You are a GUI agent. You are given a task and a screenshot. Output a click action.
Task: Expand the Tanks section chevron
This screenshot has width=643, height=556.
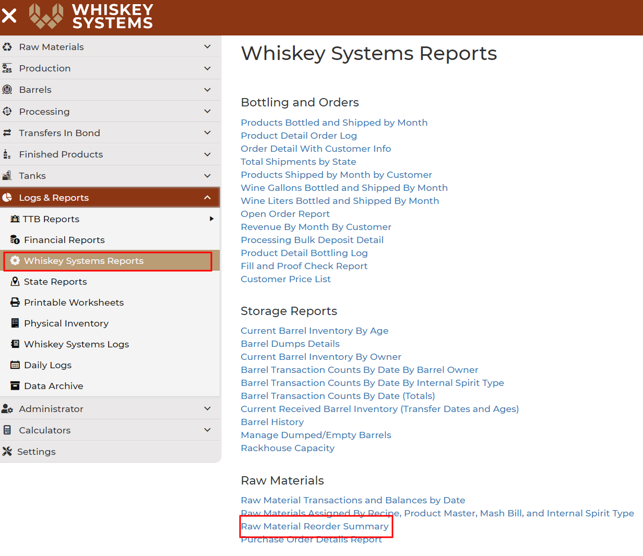207,176
